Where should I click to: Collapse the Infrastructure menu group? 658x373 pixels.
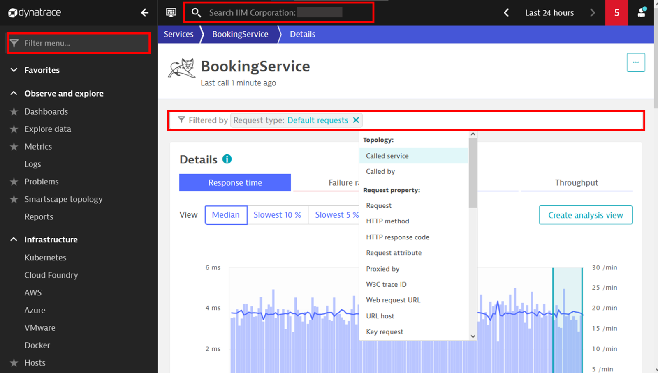point(14,239)
